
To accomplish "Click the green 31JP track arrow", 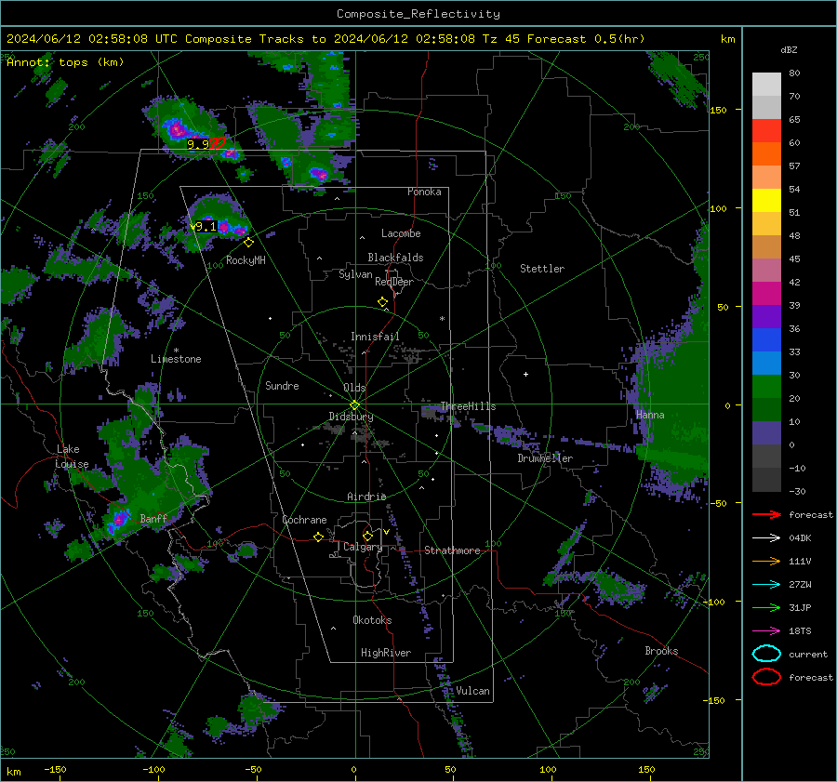I will 766,607.
